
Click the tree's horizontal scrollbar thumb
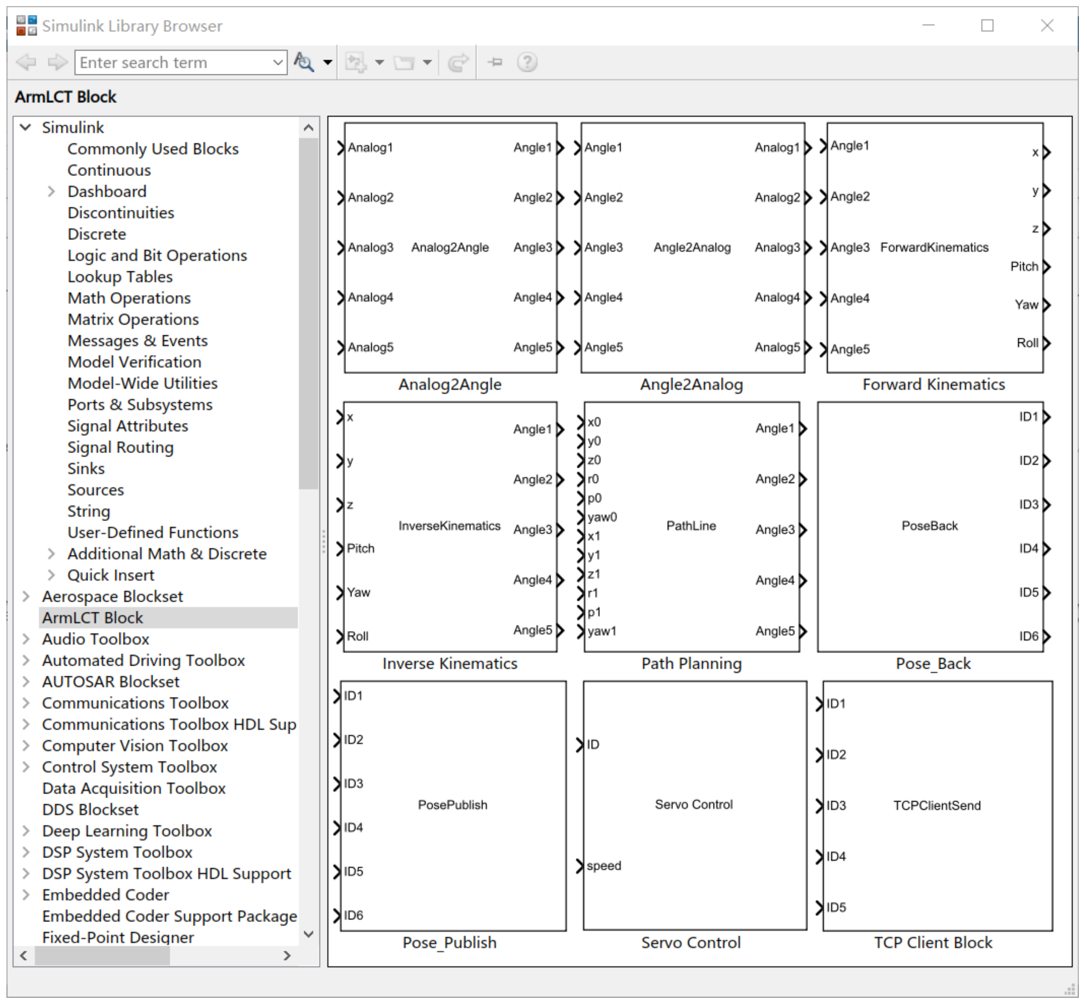pyautogui.click(x=102, y=956)
